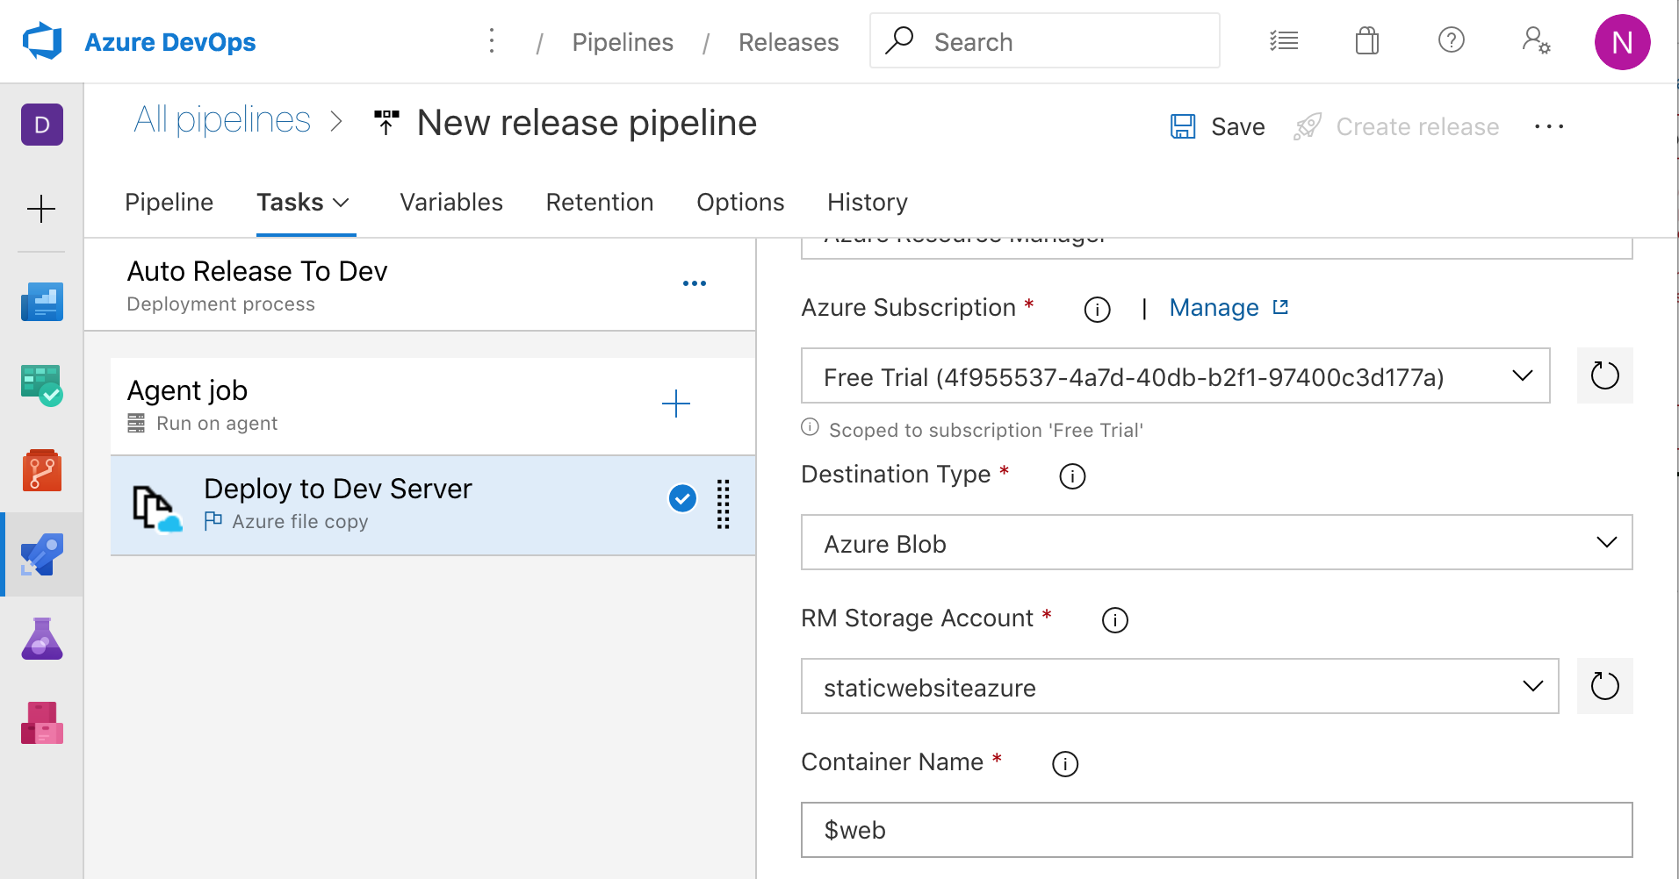The height and width of the screenshot is (879, 1679).
Task: Switch to the History tab
Action: pyautogui.click(x=868, y=203)
